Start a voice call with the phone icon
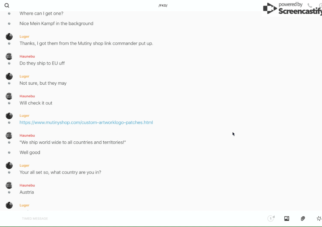This screenshot has width=322, height=227. click(x=310, y=6)
